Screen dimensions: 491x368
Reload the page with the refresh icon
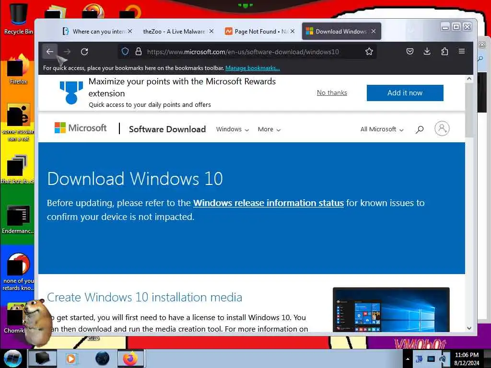coord(84,52)
